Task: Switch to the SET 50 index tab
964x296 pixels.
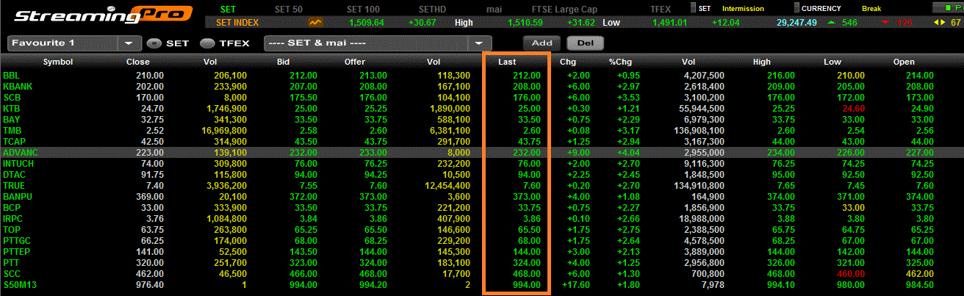Action: point(289,9)
